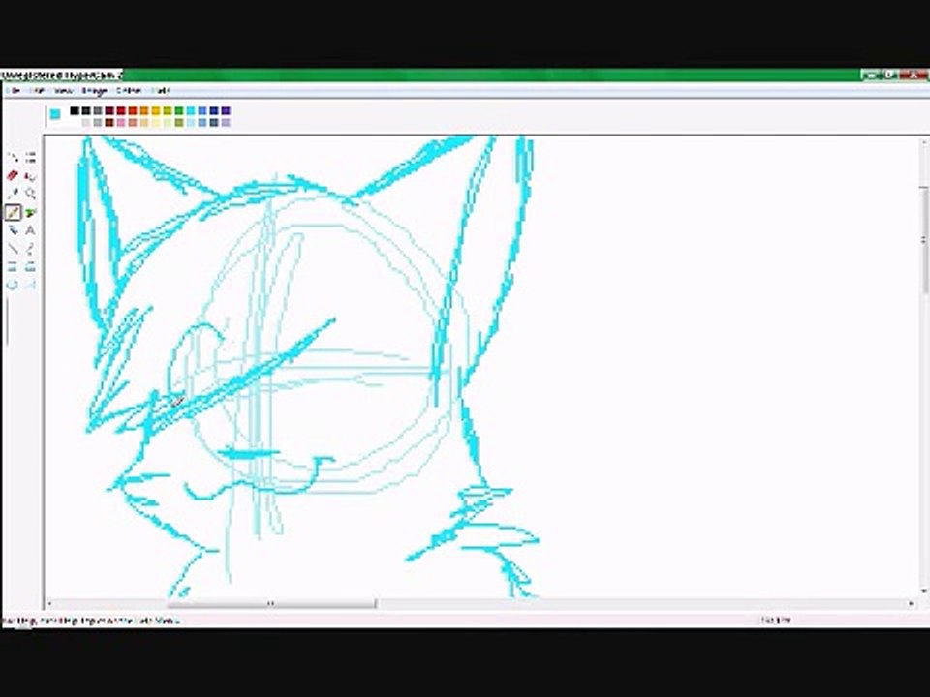Click the vertical scrollbar down arrow
Image resolution: width=930 pixels, height=697 pixels.
923,591
